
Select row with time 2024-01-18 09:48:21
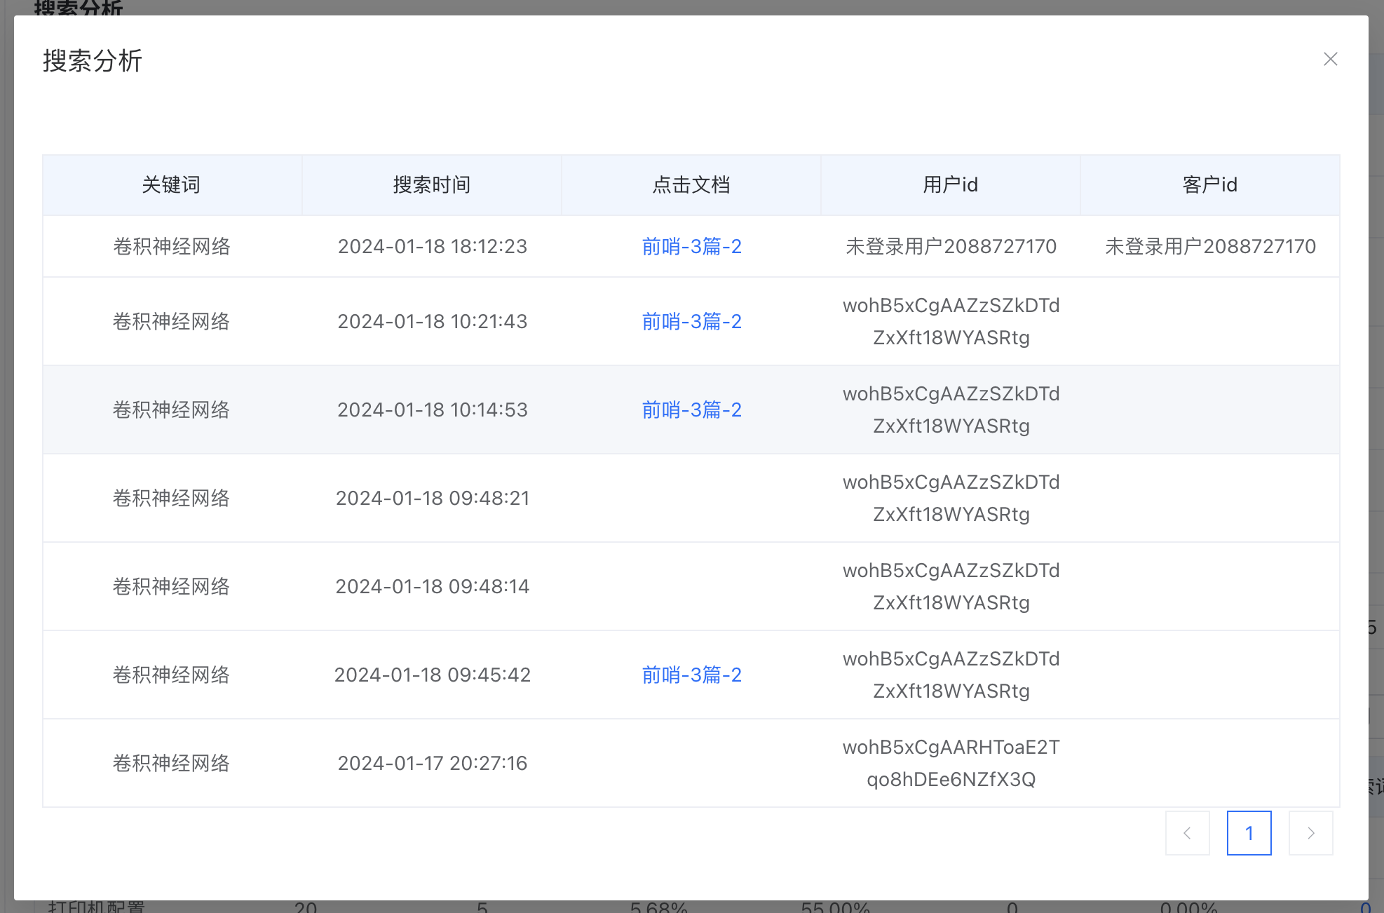pos(432,499)
